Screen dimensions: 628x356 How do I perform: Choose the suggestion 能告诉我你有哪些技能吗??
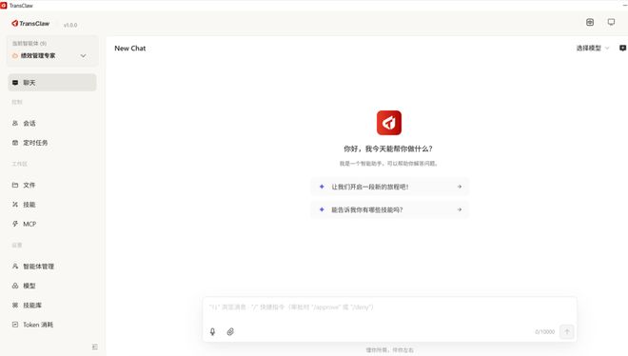point(390,209)
